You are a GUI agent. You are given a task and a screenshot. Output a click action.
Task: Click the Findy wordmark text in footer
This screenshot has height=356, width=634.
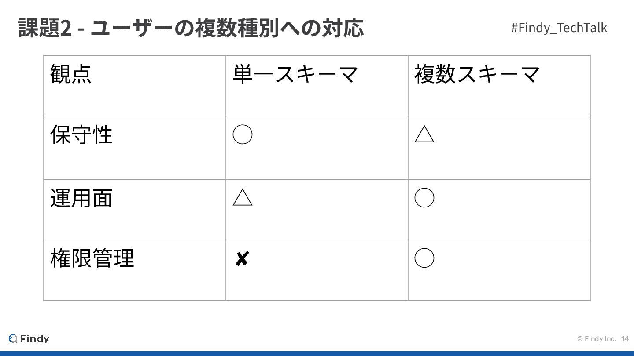pyautogui.click(x=35, y=338)
